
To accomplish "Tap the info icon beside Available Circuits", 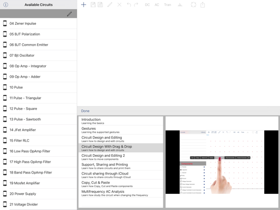I will (6, 5).
